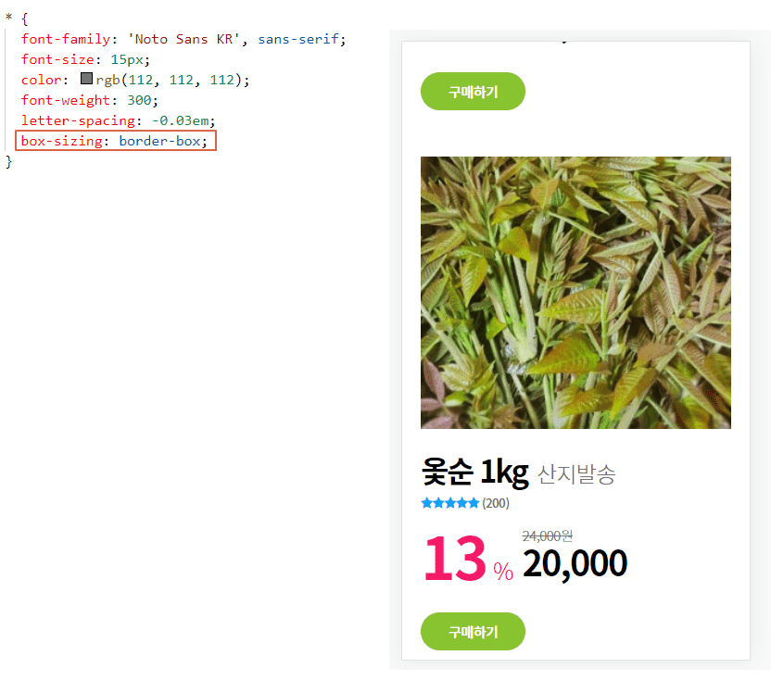Click the letter-spacing property line

118,120
